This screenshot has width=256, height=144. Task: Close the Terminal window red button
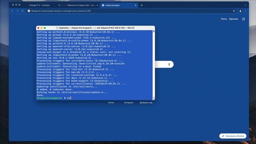pyautogui.click(x=38, y=28)
